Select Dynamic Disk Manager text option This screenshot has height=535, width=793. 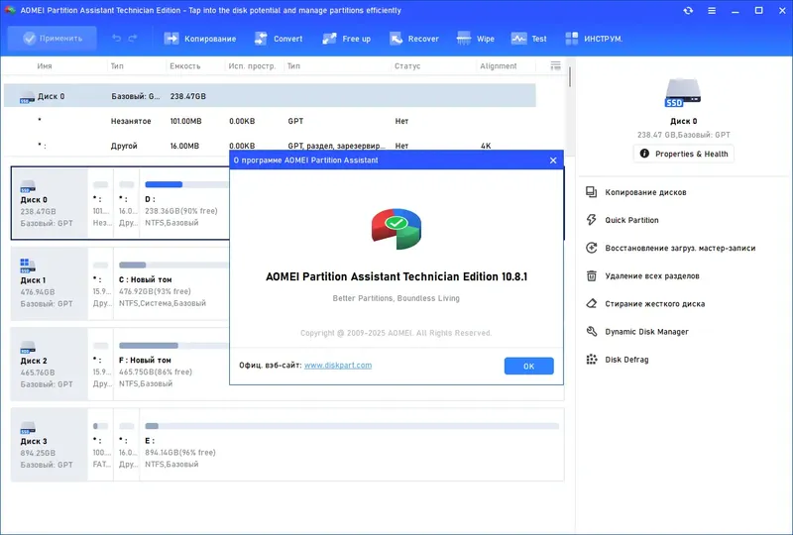(x=647, y=332)
